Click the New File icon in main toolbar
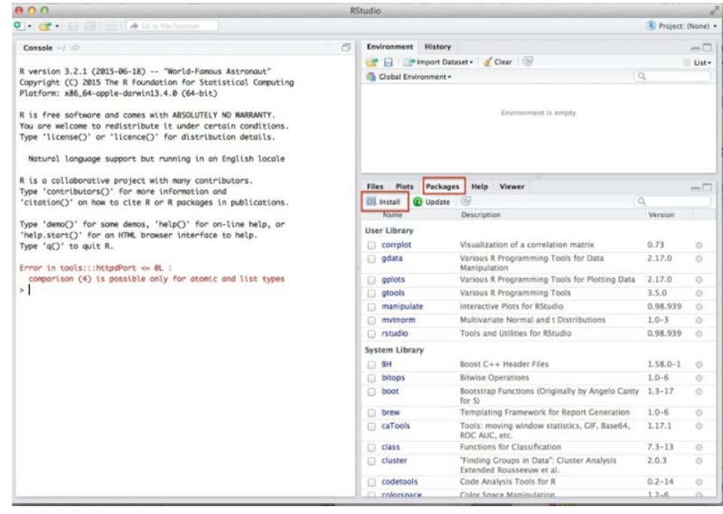 click(x=18, y=26)
